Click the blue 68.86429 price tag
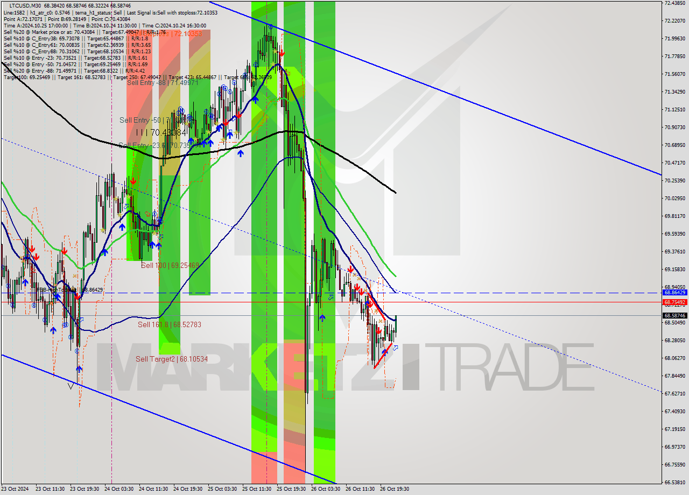Viewport: 689px width, 495px height. [674, 293]
